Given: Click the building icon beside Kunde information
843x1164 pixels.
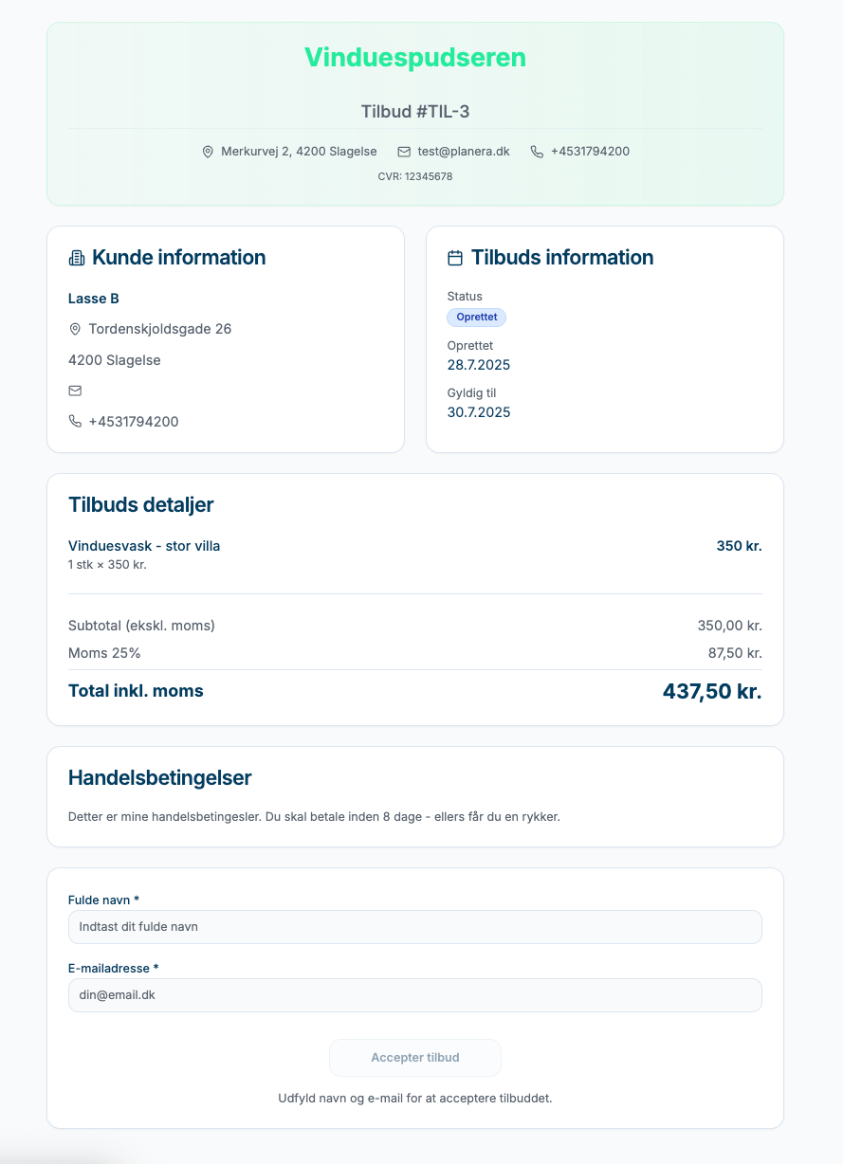Looking at the screenshot, I should pyautogui.click(x=77, y=258).
